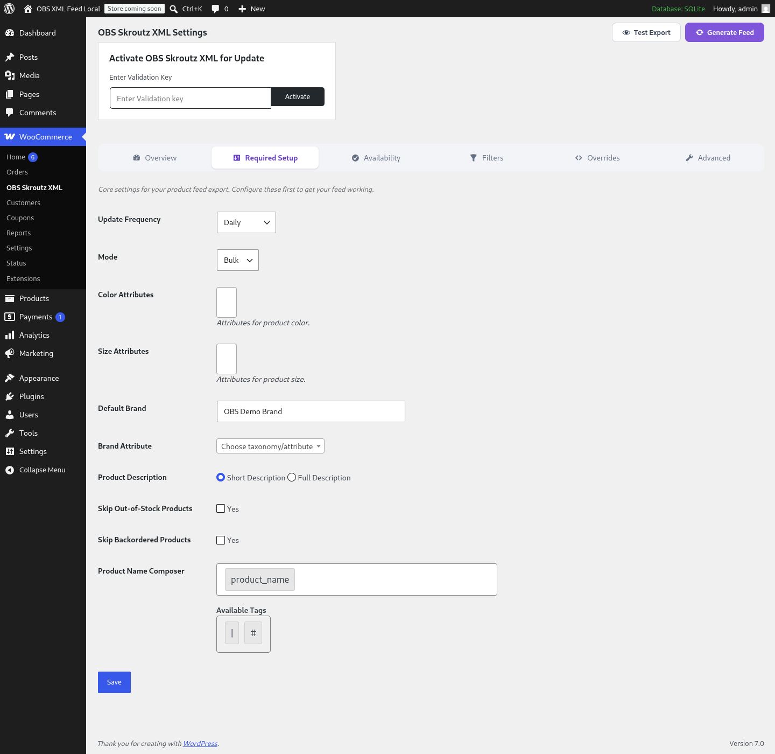Screen dimensions: 775x754
Task: Click the Posts pin icon
Action: point(10,57)
